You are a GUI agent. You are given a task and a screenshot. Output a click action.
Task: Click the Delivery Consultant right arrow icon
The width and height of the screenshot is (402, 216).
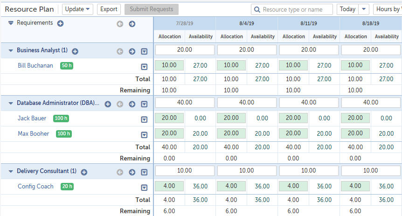coord(132,172)
